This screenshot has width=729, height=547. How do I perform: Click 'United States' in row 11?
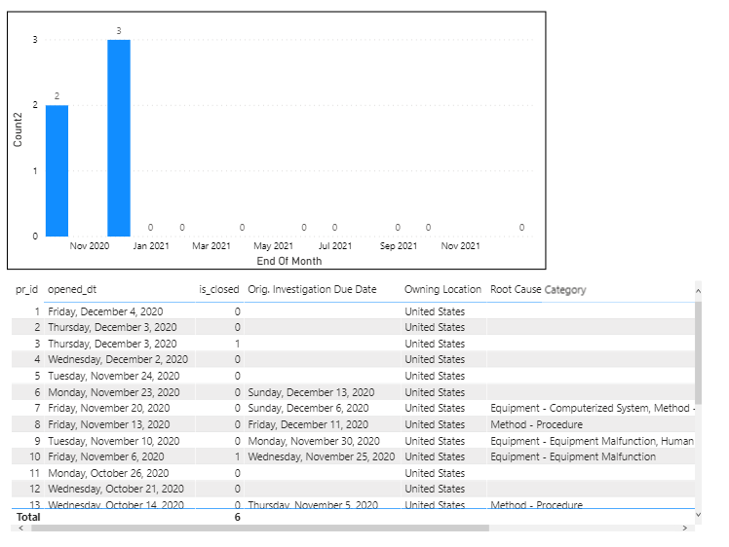(x=435, y=473)
